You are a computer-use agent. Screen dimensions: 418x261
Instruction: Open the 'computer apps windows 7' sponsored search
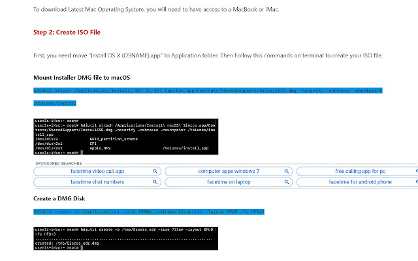(x=229, y=171)
